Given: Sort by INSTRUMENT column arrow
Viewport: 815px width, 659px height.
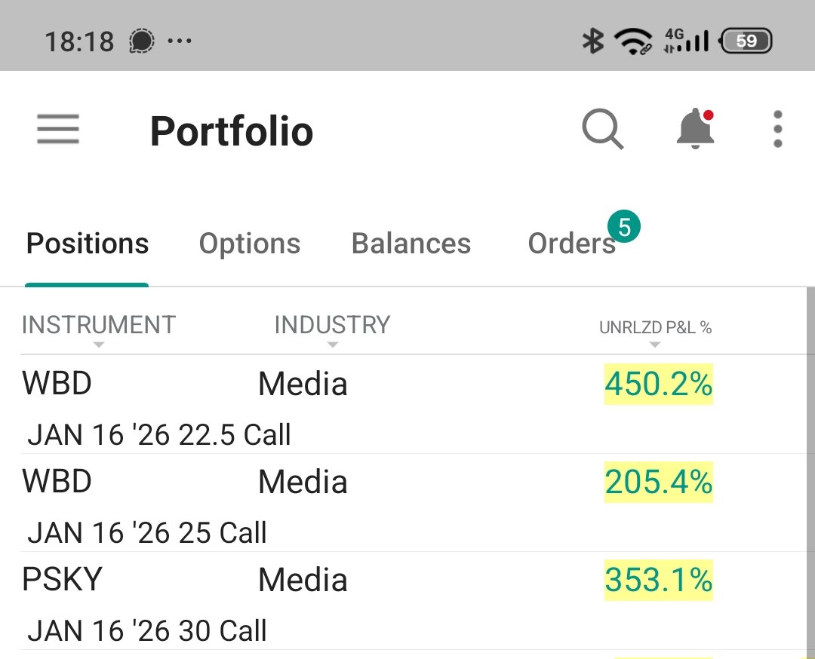Looking at the screenshot, I should pyautogui.click(x=99, y=345).
